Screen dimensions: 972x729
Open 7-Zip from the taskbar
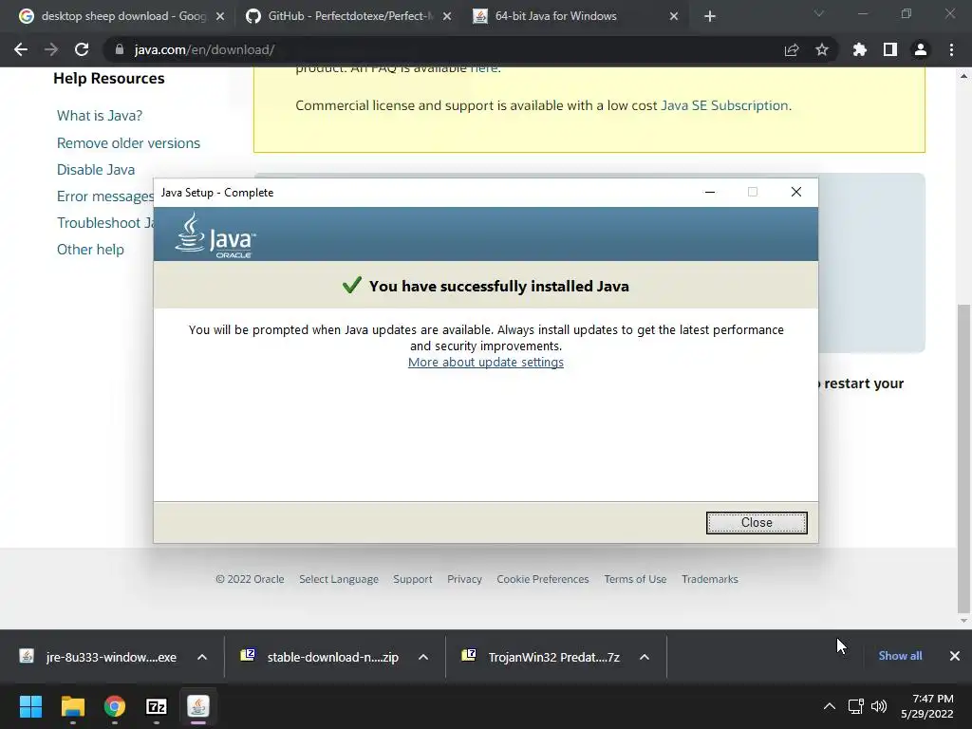157,706
